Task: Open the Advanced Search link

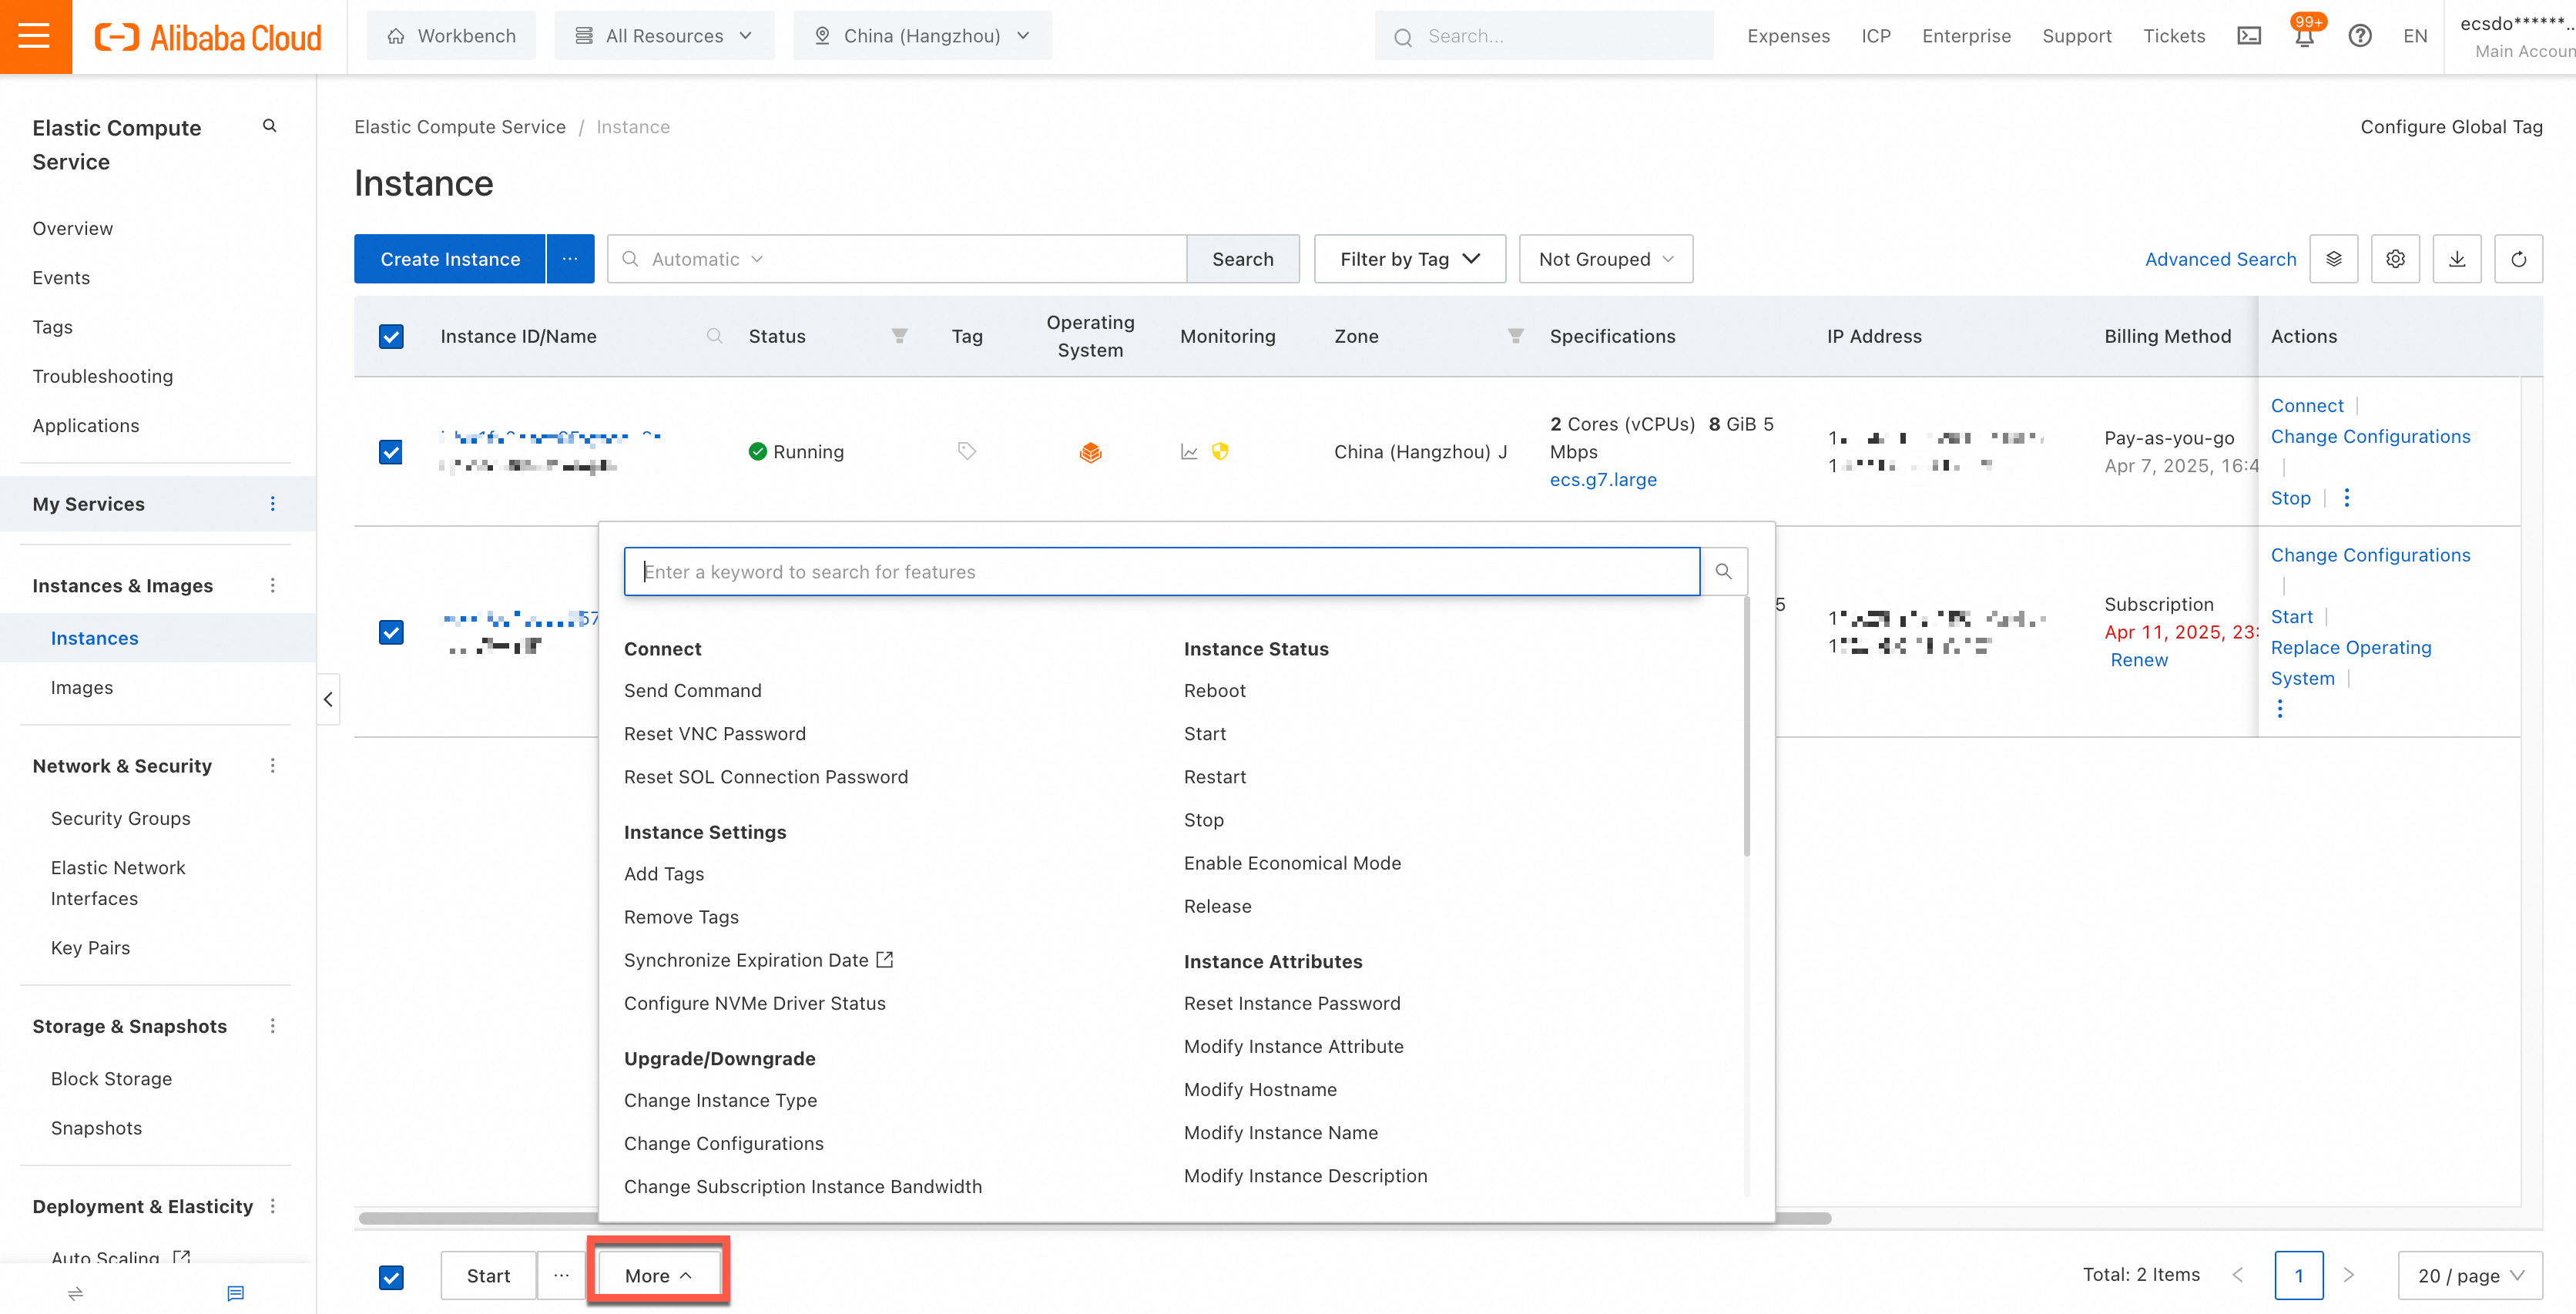Action: click(x=2220, y=259)
